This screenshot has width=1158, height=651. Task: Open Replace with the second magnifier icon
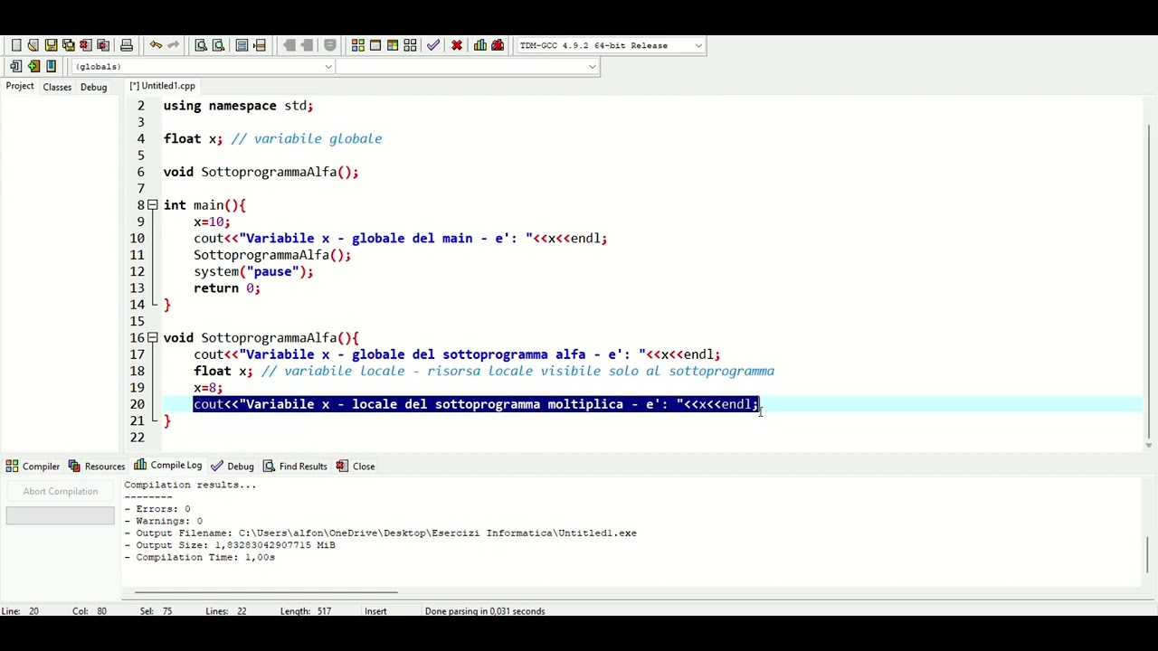coord(218,45)
